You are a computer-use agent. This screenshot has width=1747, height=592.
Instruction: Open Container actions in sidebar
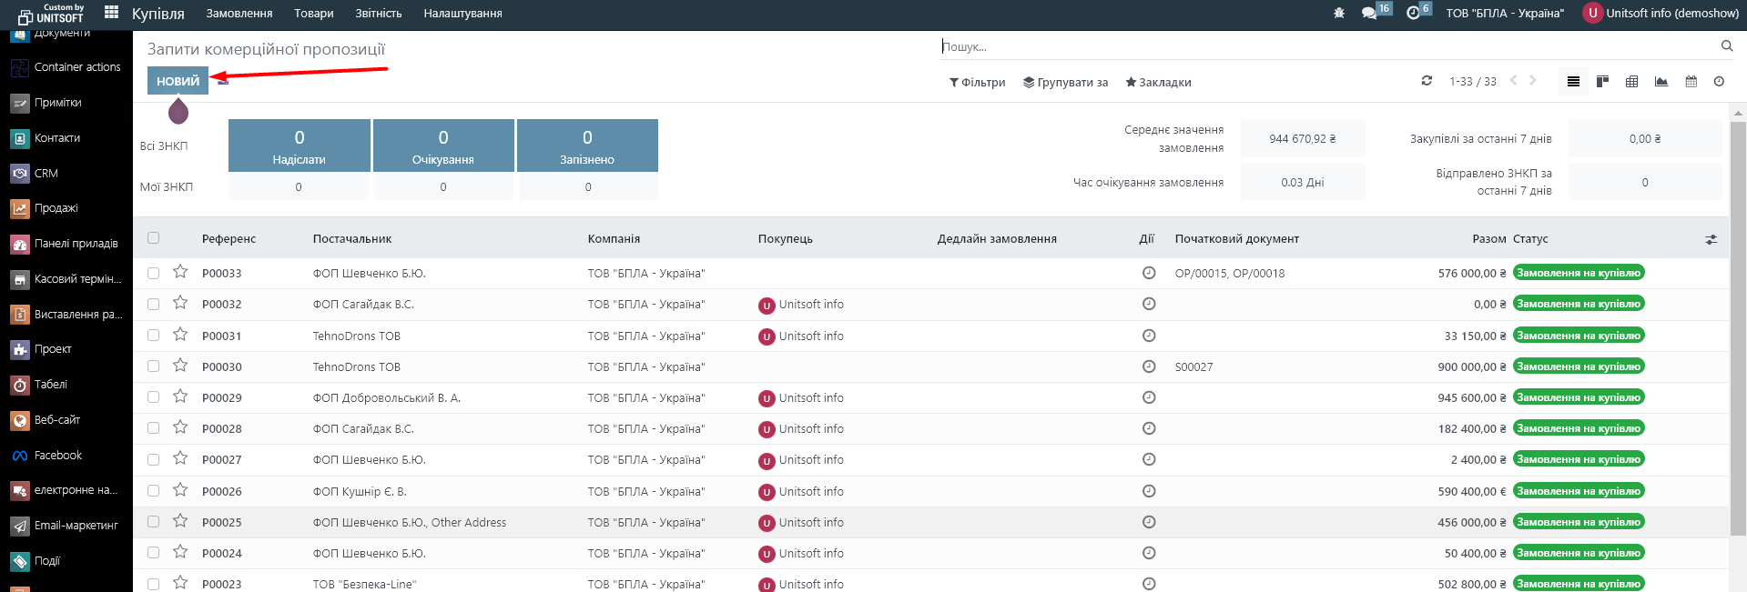(x=66, y=67)
